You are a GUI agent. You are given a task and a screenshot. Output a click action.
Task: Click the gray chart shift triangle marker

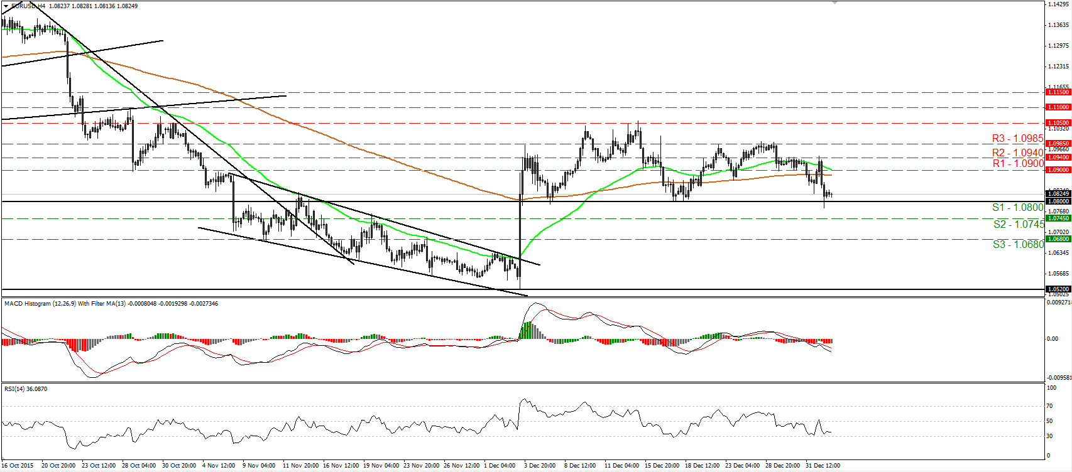click(834, 3)
